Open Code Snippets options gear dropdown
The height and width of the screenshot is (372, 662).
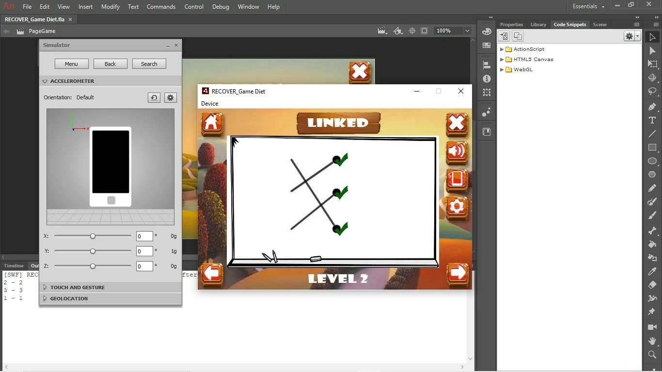[632, 36]
